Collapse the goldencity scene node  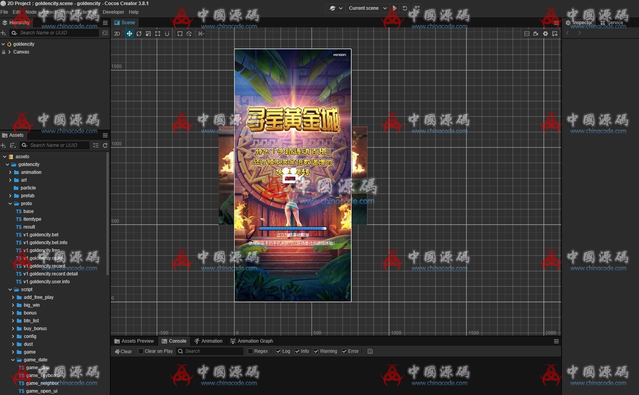point(3,44)
